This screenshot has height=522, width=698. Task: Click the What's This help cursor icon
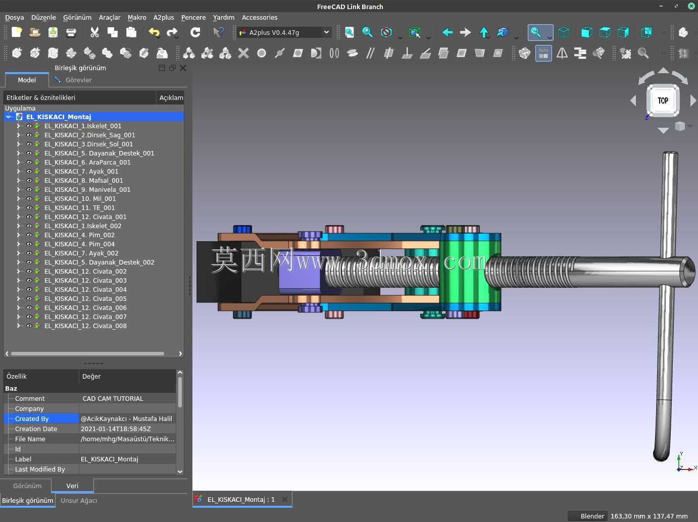pos(218,32)
